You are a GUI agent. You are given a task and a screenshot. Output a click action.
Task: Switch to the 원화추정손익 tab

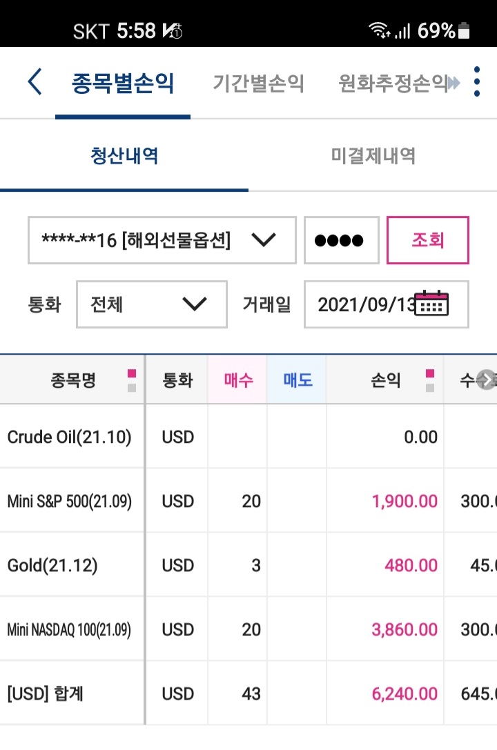coord(393,83)
